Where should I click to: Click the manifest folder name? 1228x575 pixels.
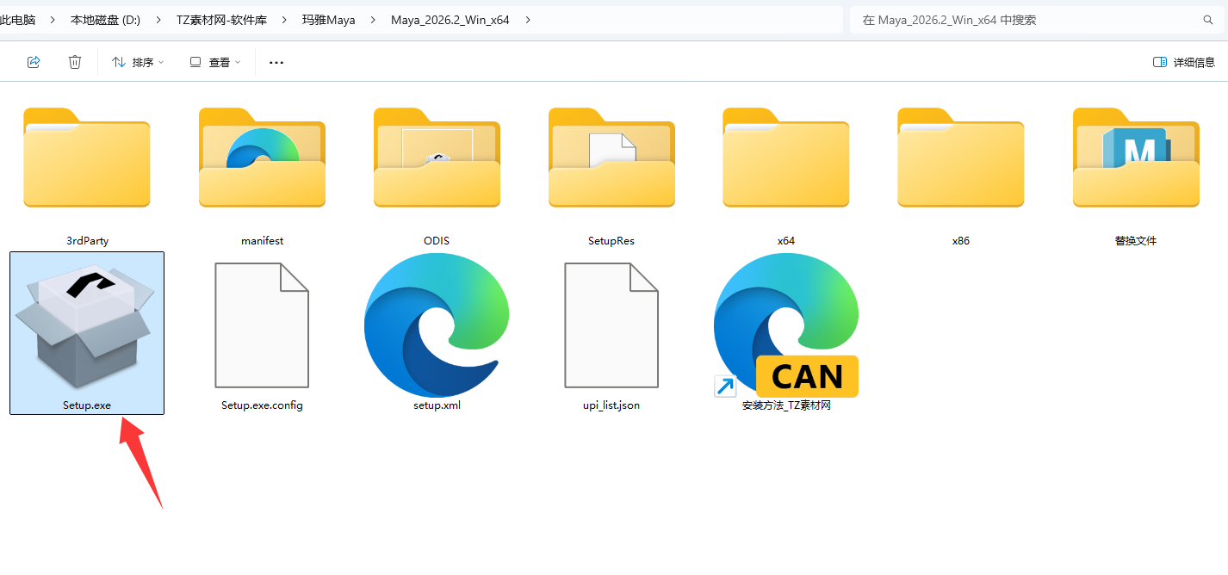[262, 241]
